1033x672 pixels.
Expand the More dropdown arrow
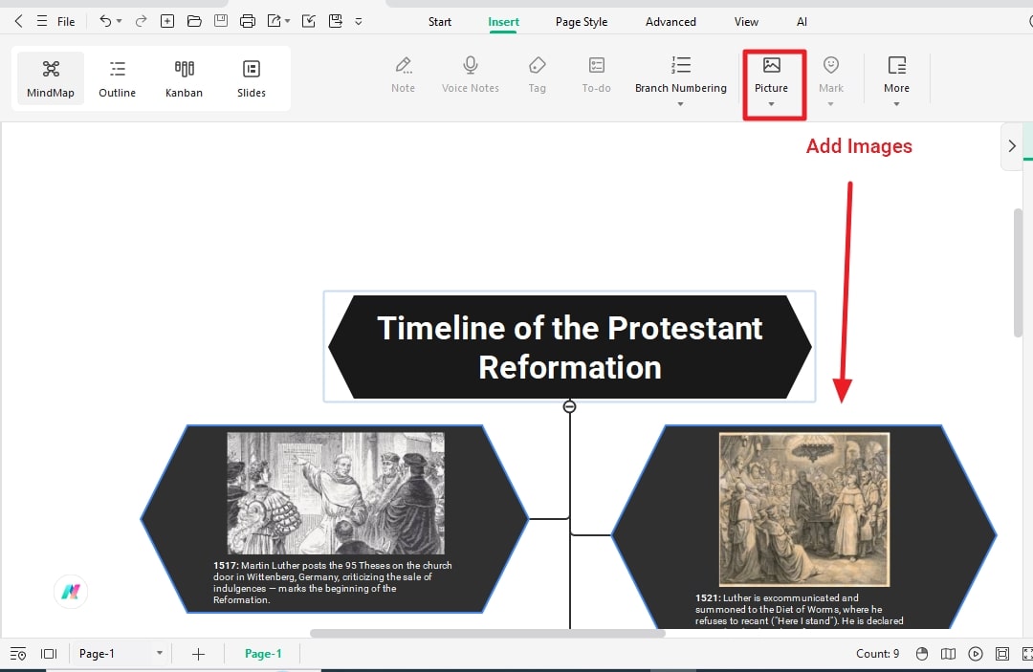pyautogui.click(x=896, y=104)
